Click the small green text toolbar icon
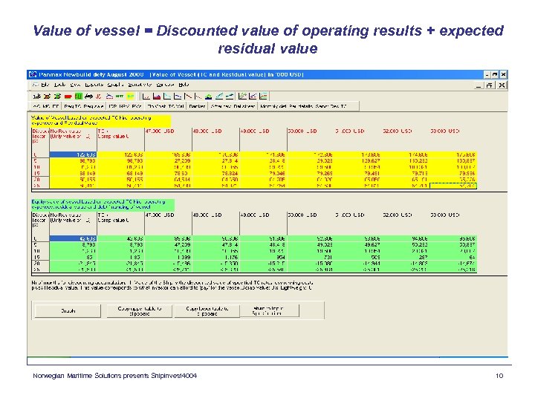Viewport: 535px width, 401px height. pyautogui.click(x=120, y=96)
